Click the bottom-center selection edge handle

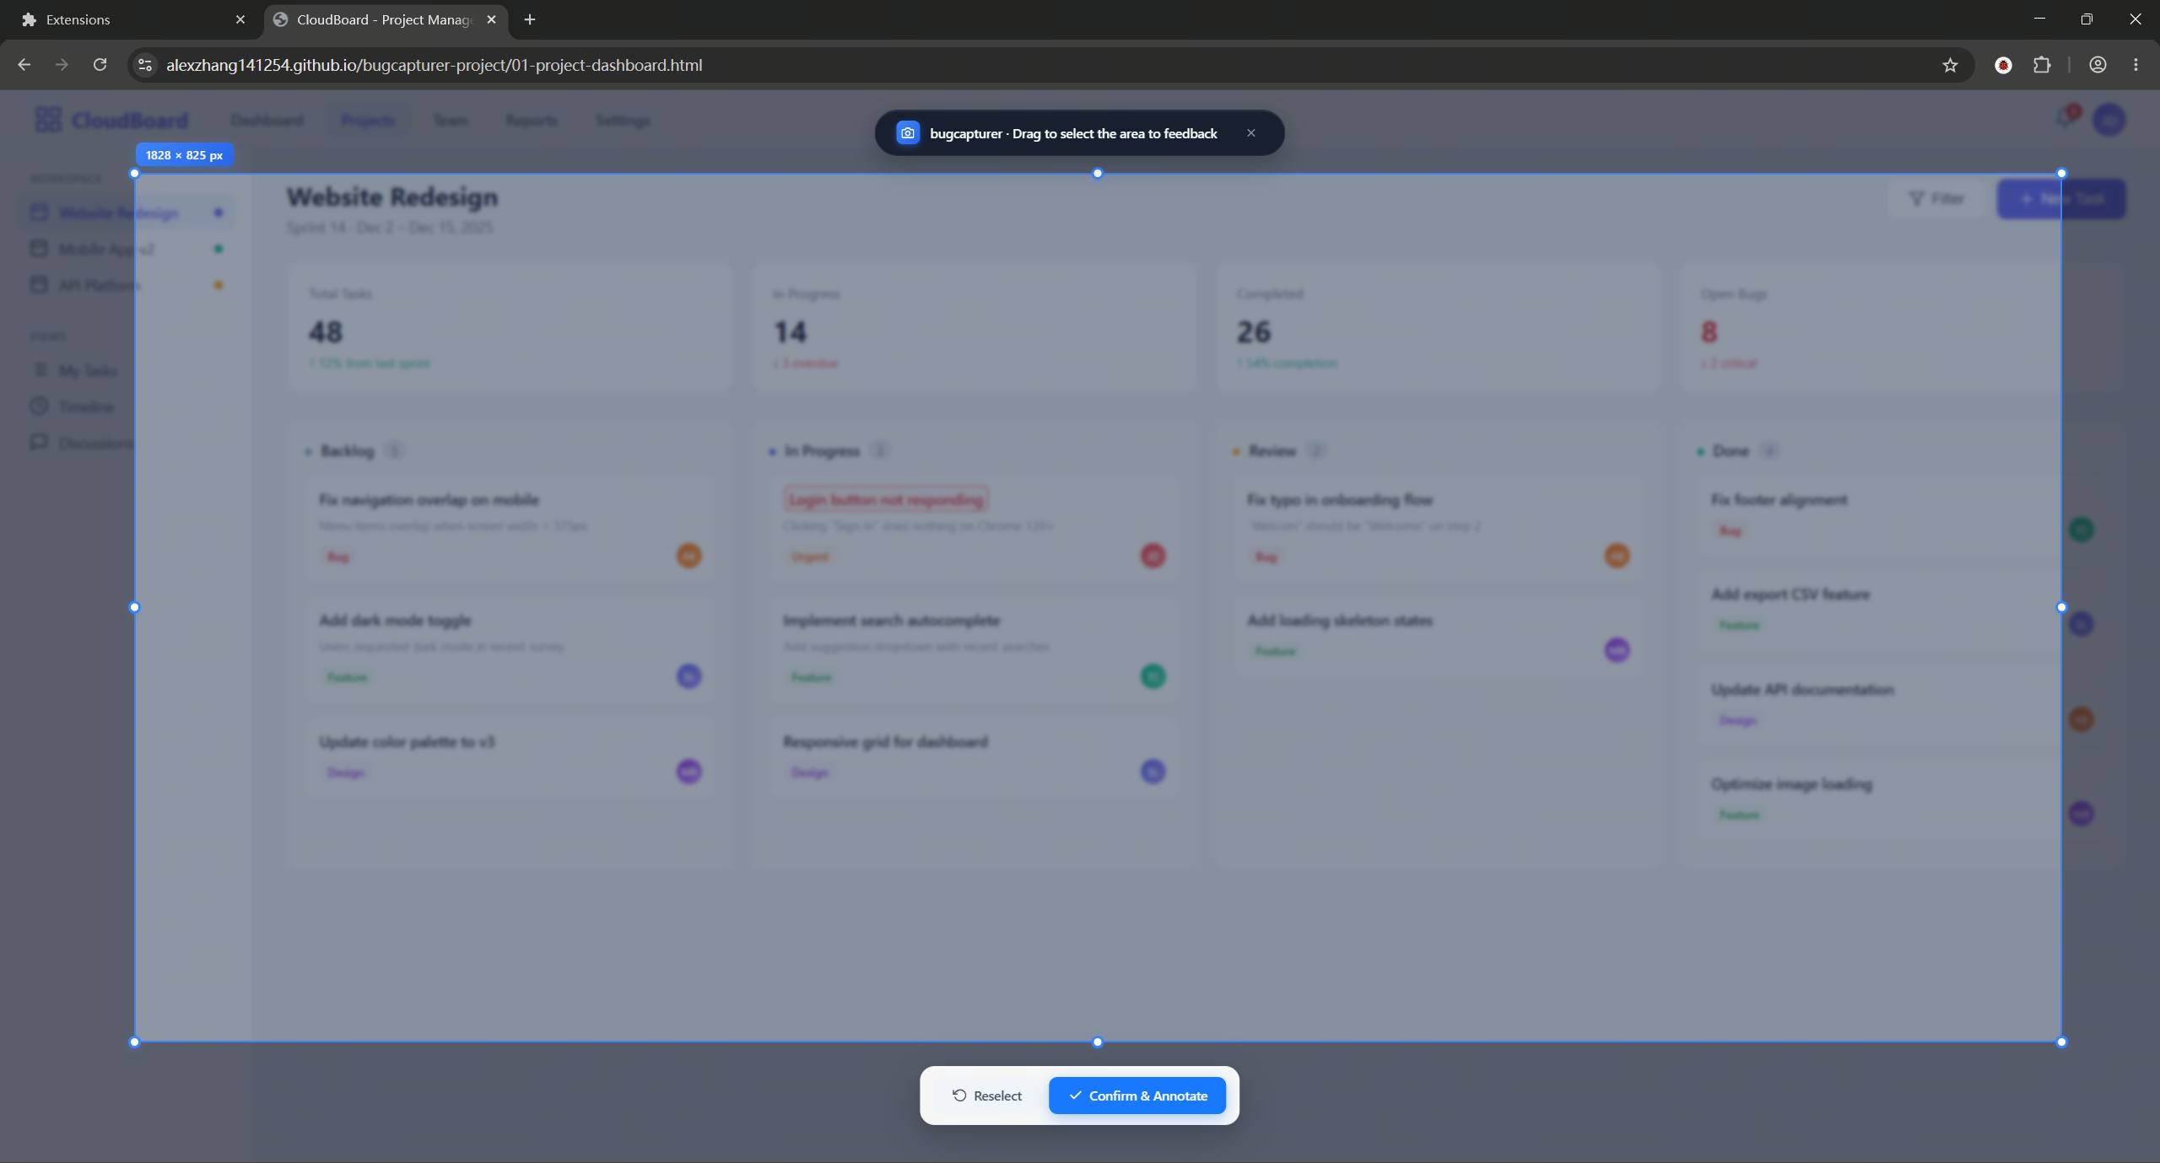pyautogui.click(x=1098, y=1042)
